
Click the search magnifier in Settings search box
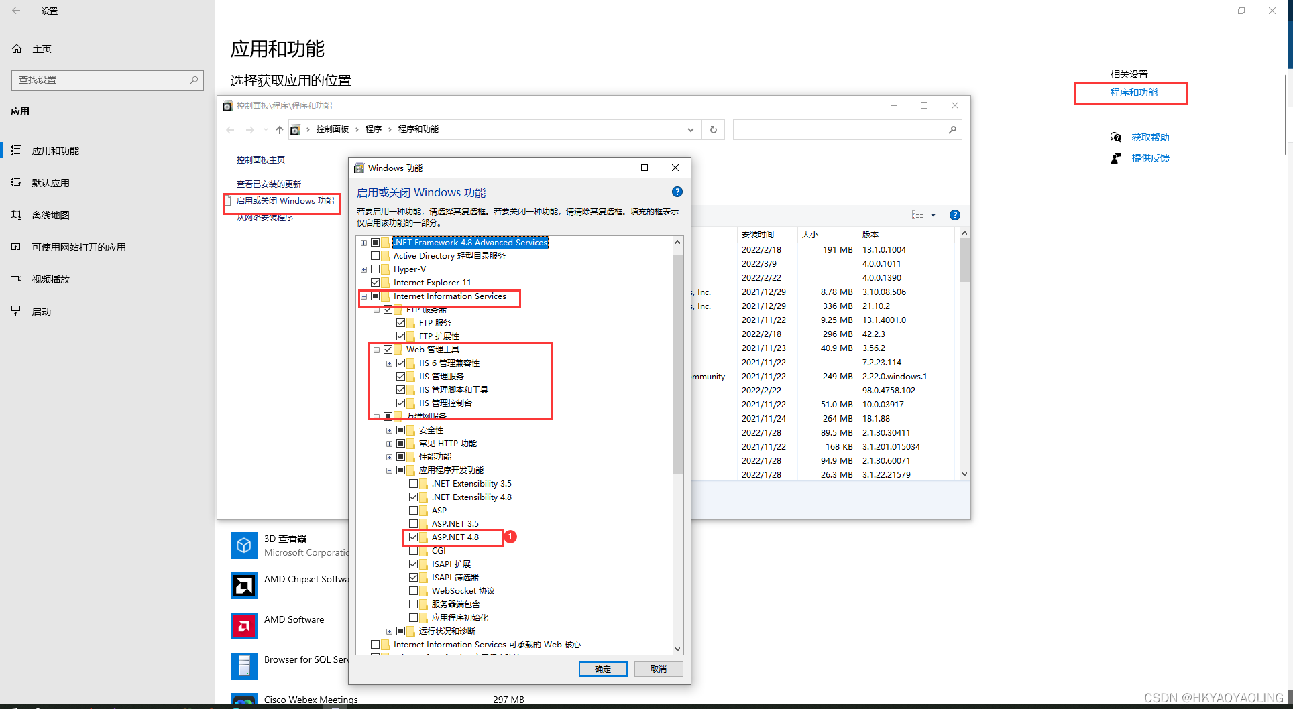[x=194, y=80]
